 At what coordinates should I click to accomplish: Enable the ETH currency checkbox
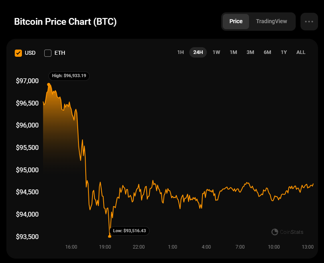tap(48, 53)
